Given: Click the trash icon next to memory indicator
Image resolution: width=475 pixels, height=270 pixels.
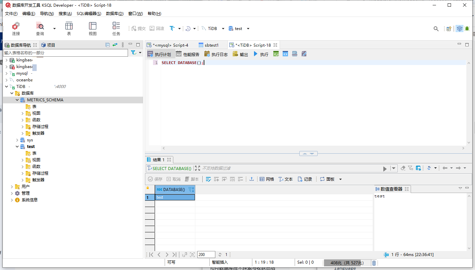Looking at the screenshot, I should pos(374,263).
